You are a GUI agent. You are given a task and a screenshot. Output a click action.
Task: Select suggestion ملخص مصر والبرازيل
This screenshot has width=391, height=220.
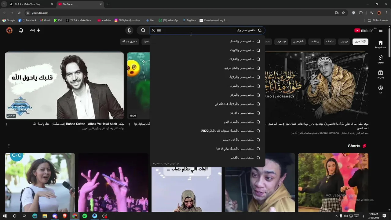207,77
